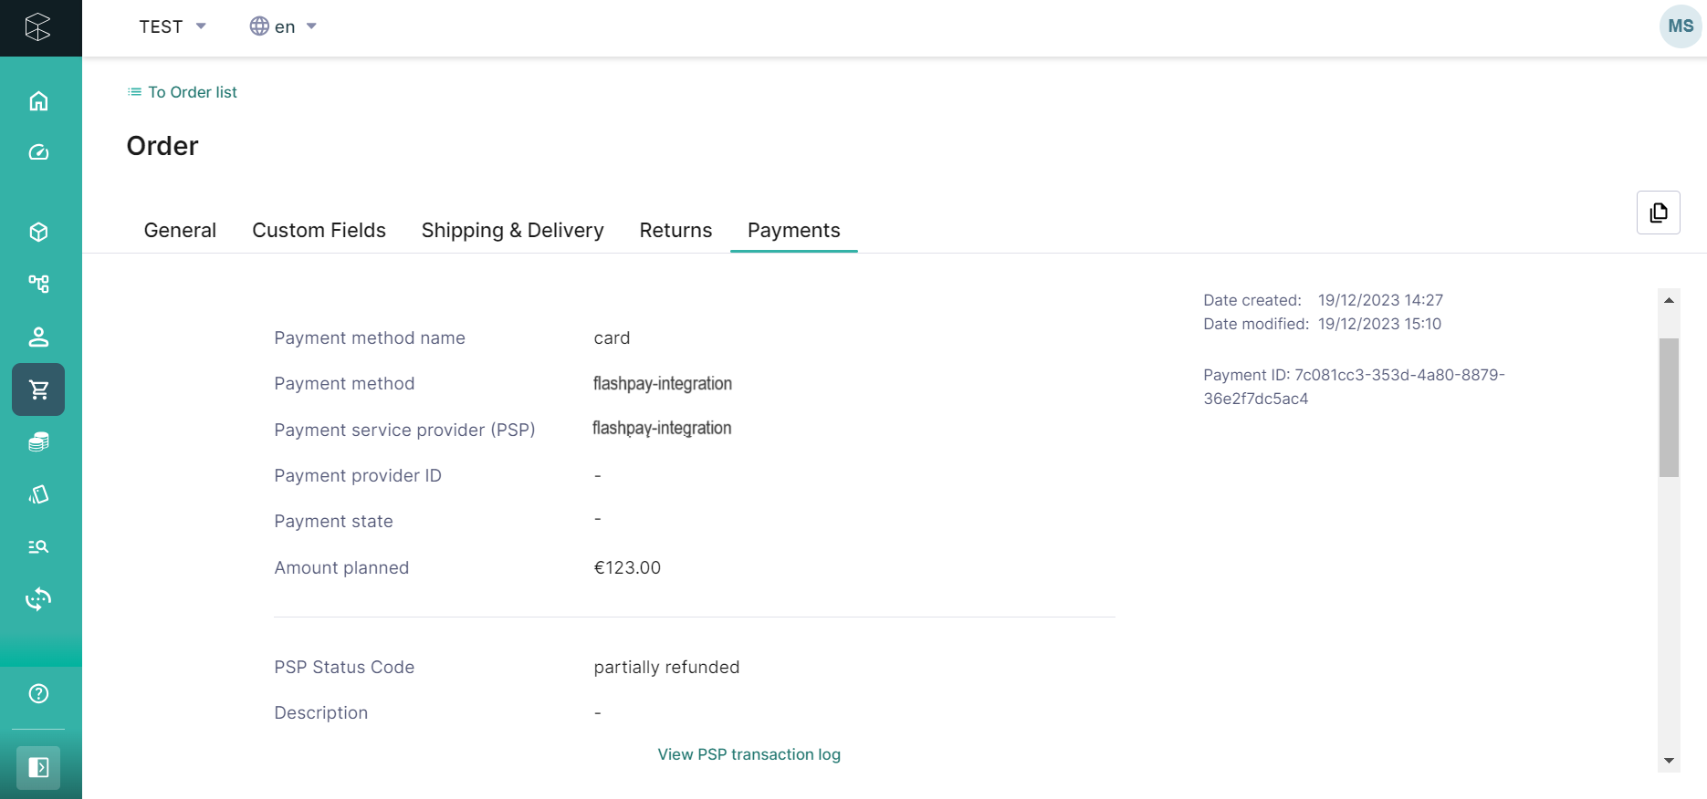
Task: Open the Categories tree icon
Action: click(38, 284)
